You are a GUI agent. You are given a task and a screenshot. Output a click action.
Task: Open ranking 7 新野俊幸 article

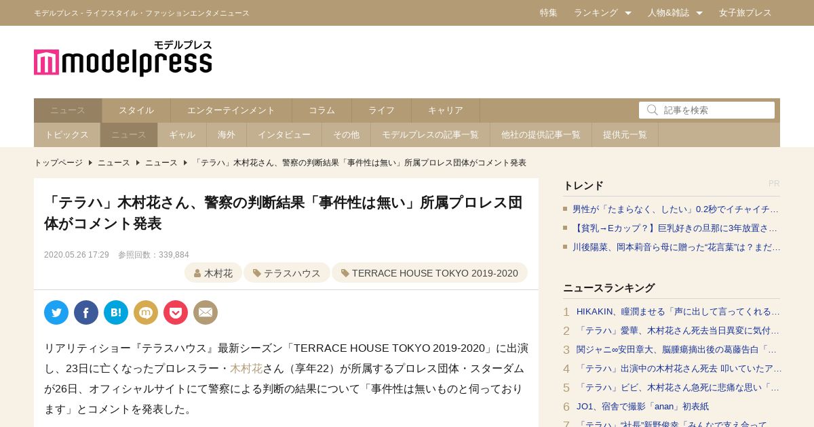coord(672,424)
